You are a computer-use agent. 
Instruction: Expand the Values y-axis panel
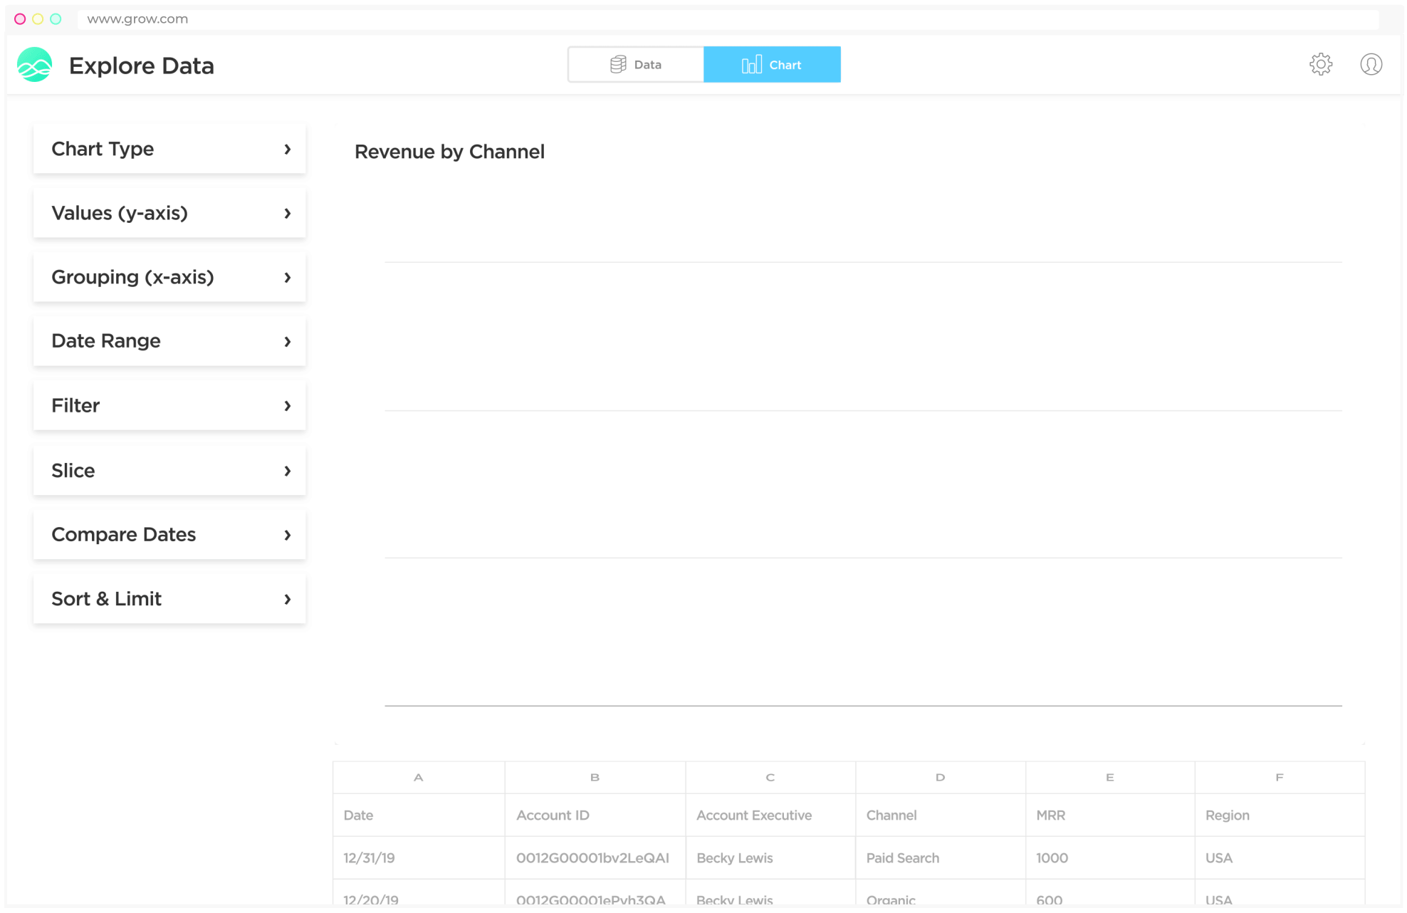170,212
